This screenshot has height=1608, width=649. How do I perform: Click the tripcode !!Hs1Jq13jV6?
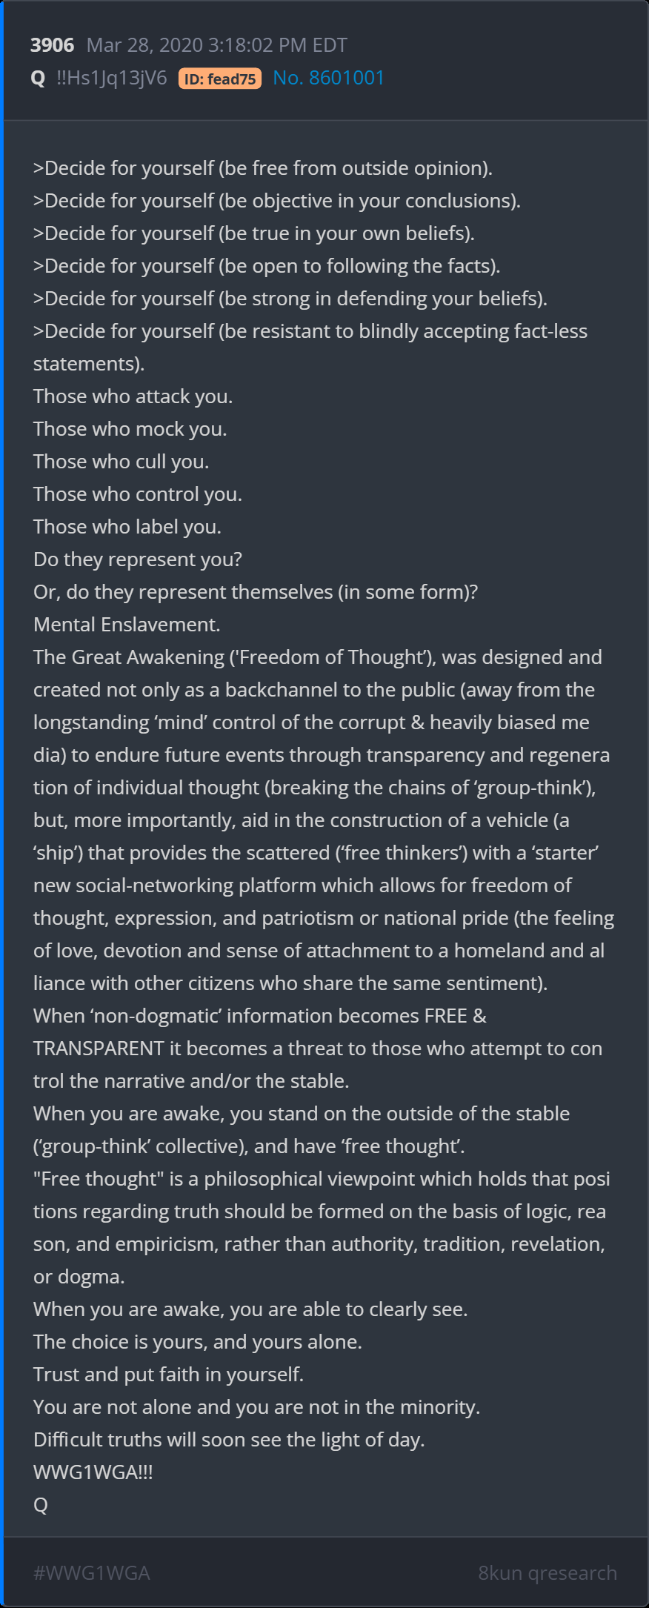pyautogui.click(x=112, y=78)
